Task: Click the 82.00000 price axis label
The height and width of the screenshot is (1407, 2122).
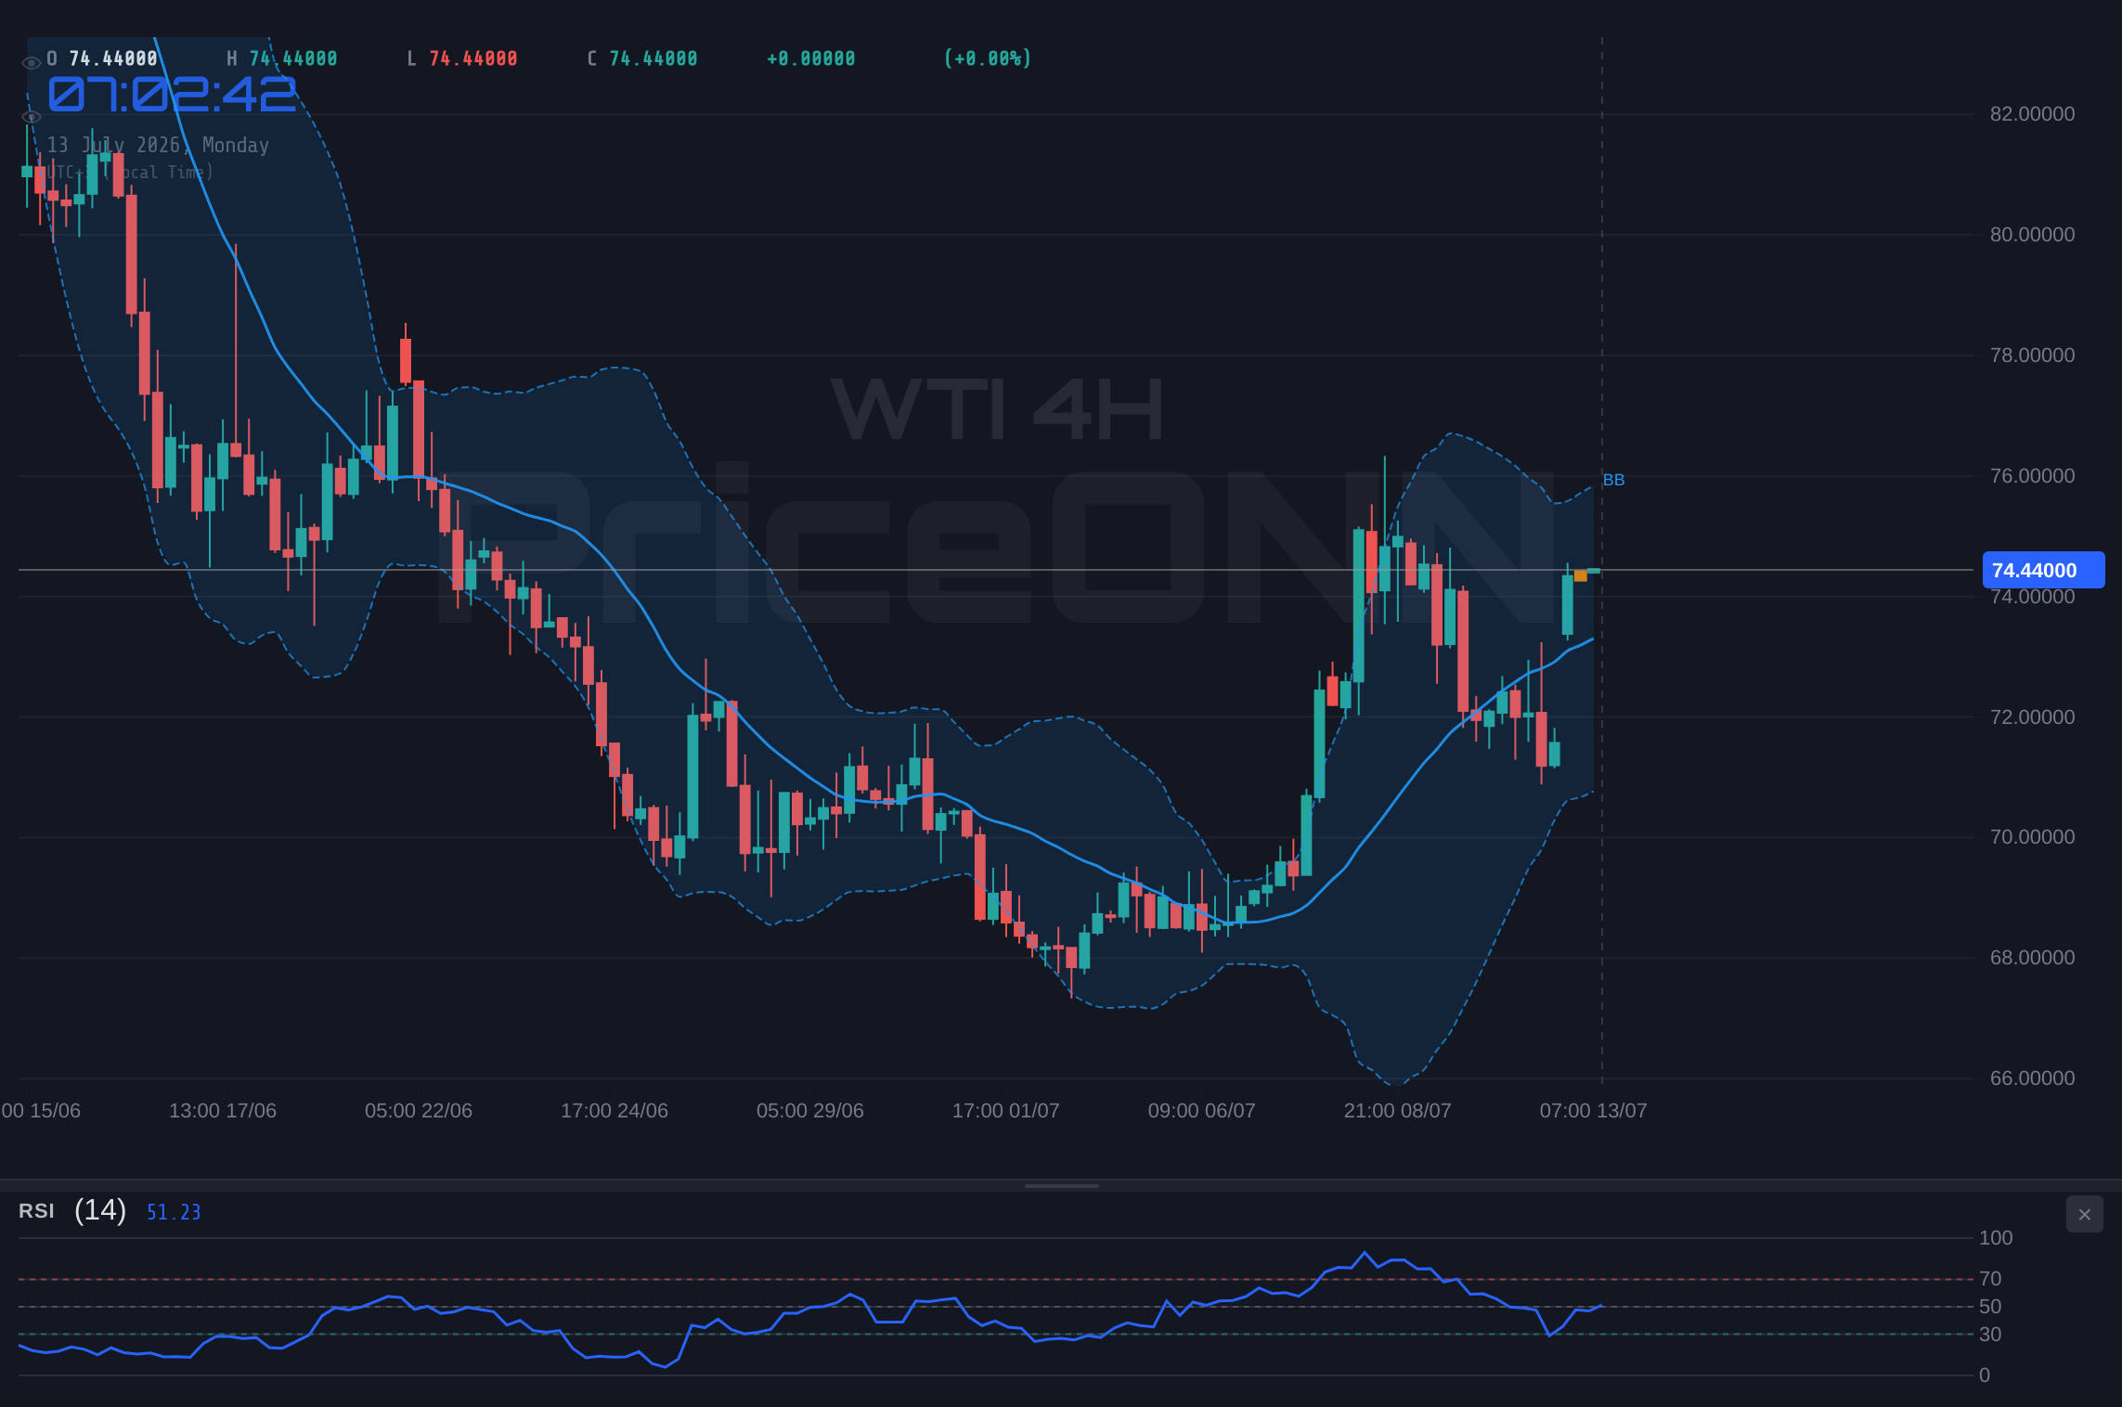Action: (x=2032, y=114)
